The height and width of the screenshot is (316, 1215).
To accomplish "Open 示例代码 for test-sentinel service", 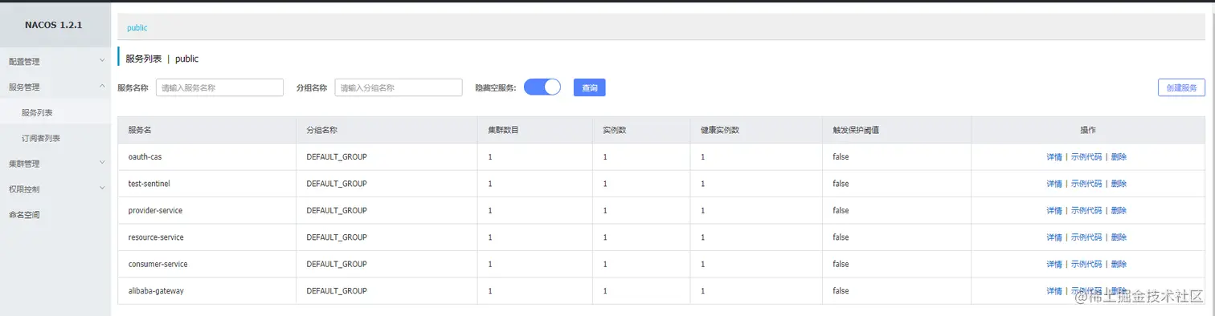I will (x=1086, y=184).
